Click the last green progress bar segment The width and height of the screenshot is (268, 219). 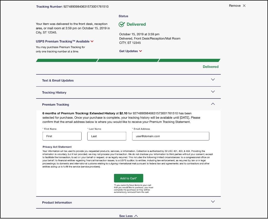(x=189, y=60)
